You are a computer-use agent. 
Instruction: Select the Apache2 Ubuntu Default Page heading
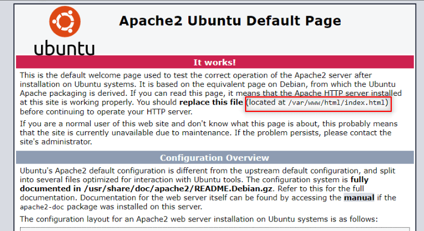(x=230, y=21)
